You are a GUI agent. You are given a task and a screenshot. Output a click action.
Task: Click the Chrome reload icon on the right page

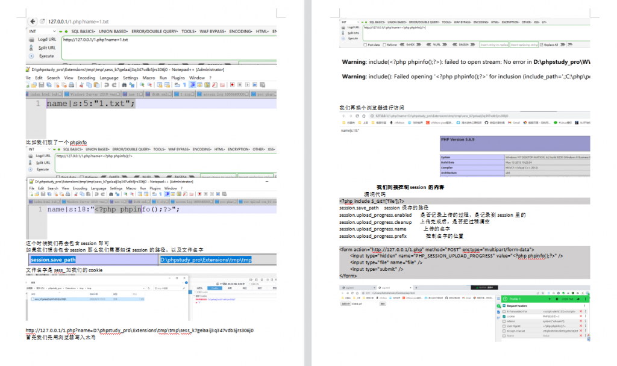pos(357,116)
